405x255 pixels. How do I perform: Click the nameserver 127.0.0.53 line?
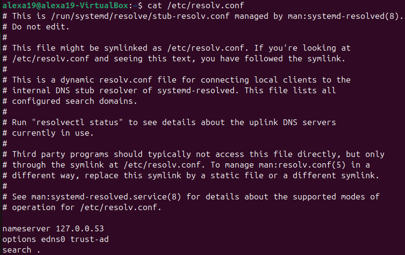[53, 228]
